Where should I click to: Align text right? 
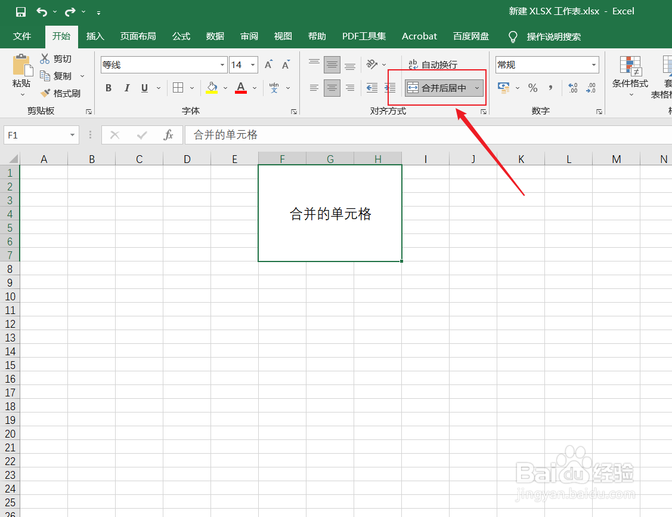click(x=350, y=88)
